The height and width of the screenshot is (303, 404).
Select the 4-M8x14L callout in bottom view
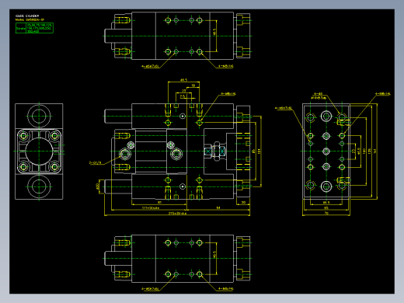(x=225, y=288)
